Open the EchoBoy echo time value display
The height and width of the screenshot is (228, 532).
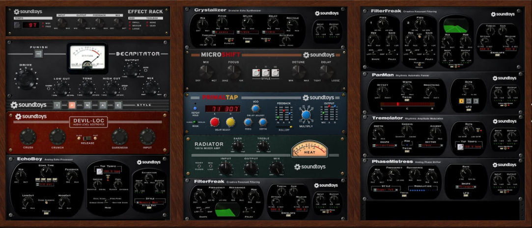click(x=46, y=184)
